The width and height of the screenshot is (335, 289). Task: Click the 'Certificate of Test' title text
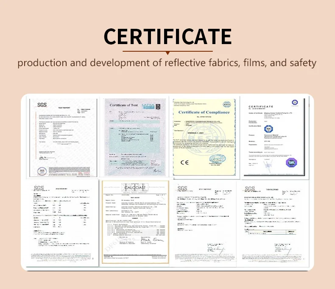click(x=124, y=105)
